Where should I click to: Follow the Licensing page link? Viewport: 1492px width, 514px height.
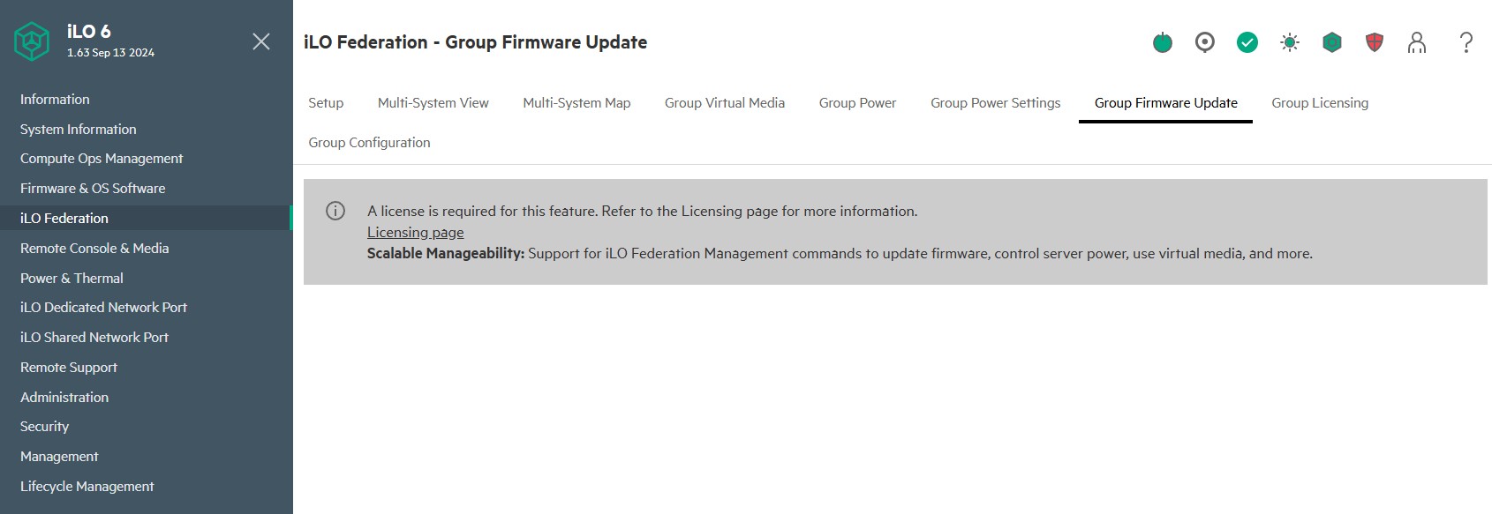(415, 233)
